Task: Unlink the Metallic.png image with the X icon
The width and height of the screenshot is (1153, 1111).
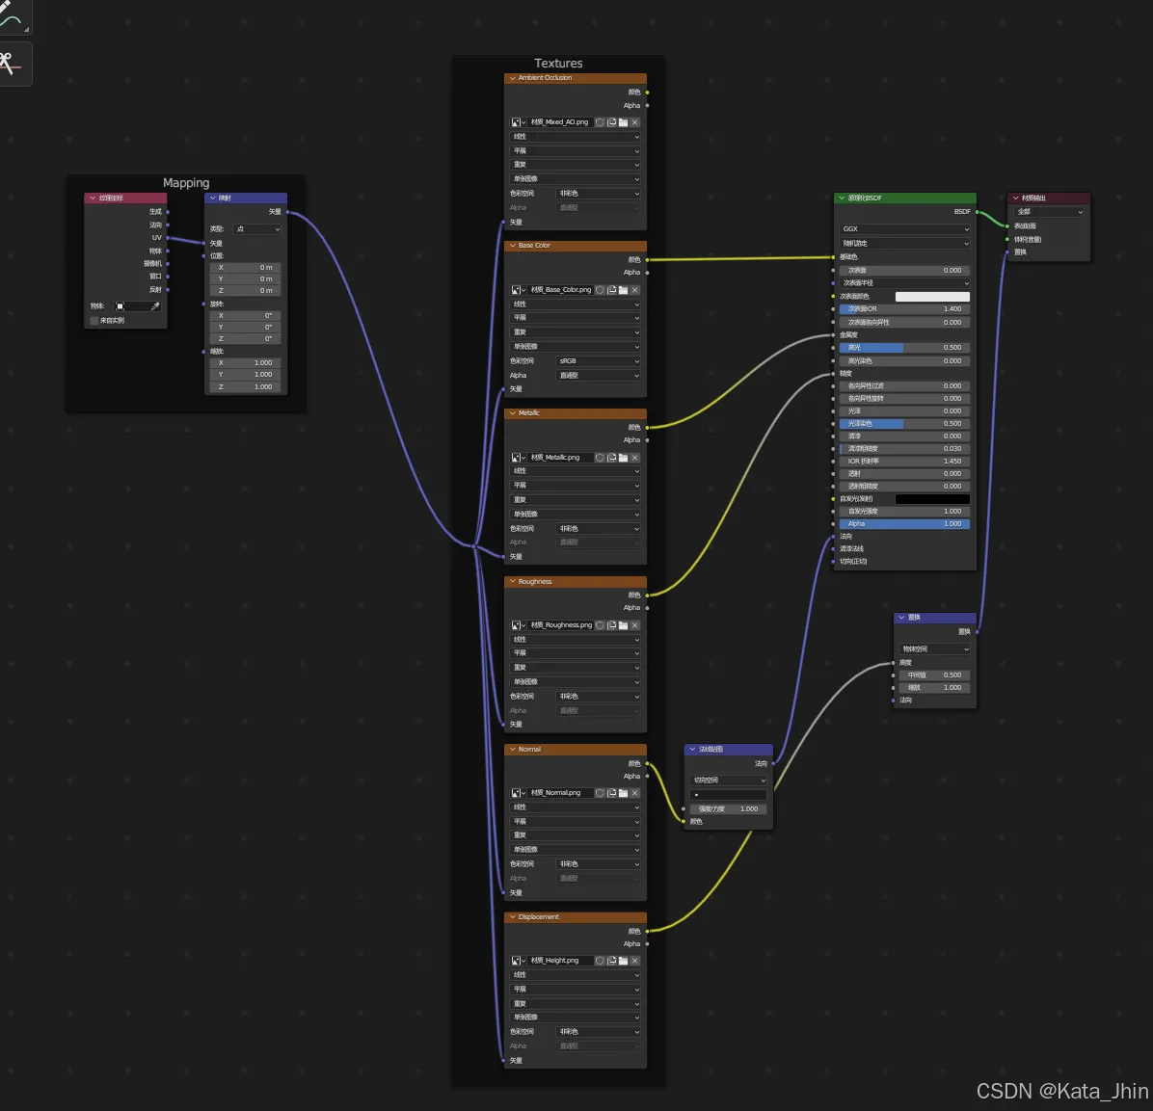Action: 634,458
